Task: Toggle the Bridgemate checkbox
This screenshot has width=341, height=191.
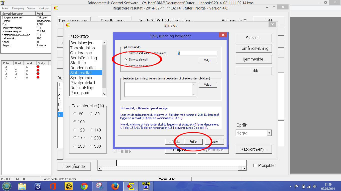Action: 245,21
